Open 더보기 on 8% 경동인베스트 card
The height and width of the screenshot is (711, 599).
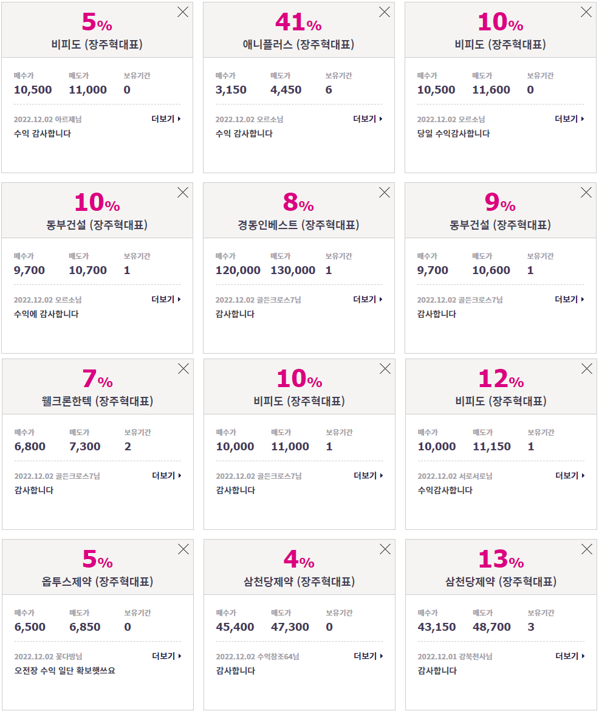click(368, 299)
